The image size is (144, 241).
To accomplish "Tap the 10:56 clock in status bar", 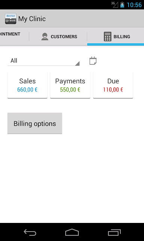I will 134,5.
